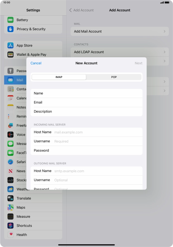
Task: Select outgoing server smtp.example.com host field
Action: (96, 171)
